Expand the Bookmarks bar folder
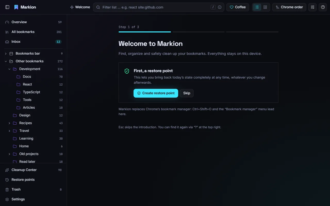The image size is (330, 206). point(6,54)
